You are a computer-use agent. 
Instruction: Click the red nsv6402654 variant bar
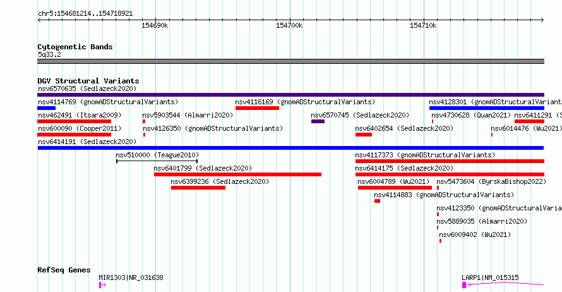[x=364, y=135]
